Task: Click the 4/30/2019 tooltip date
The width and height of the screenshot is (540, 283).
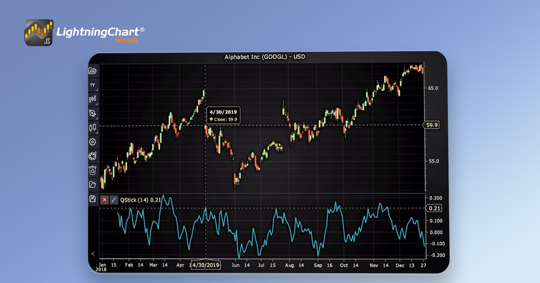Action: pyautogui.click(x=223, y=112)
